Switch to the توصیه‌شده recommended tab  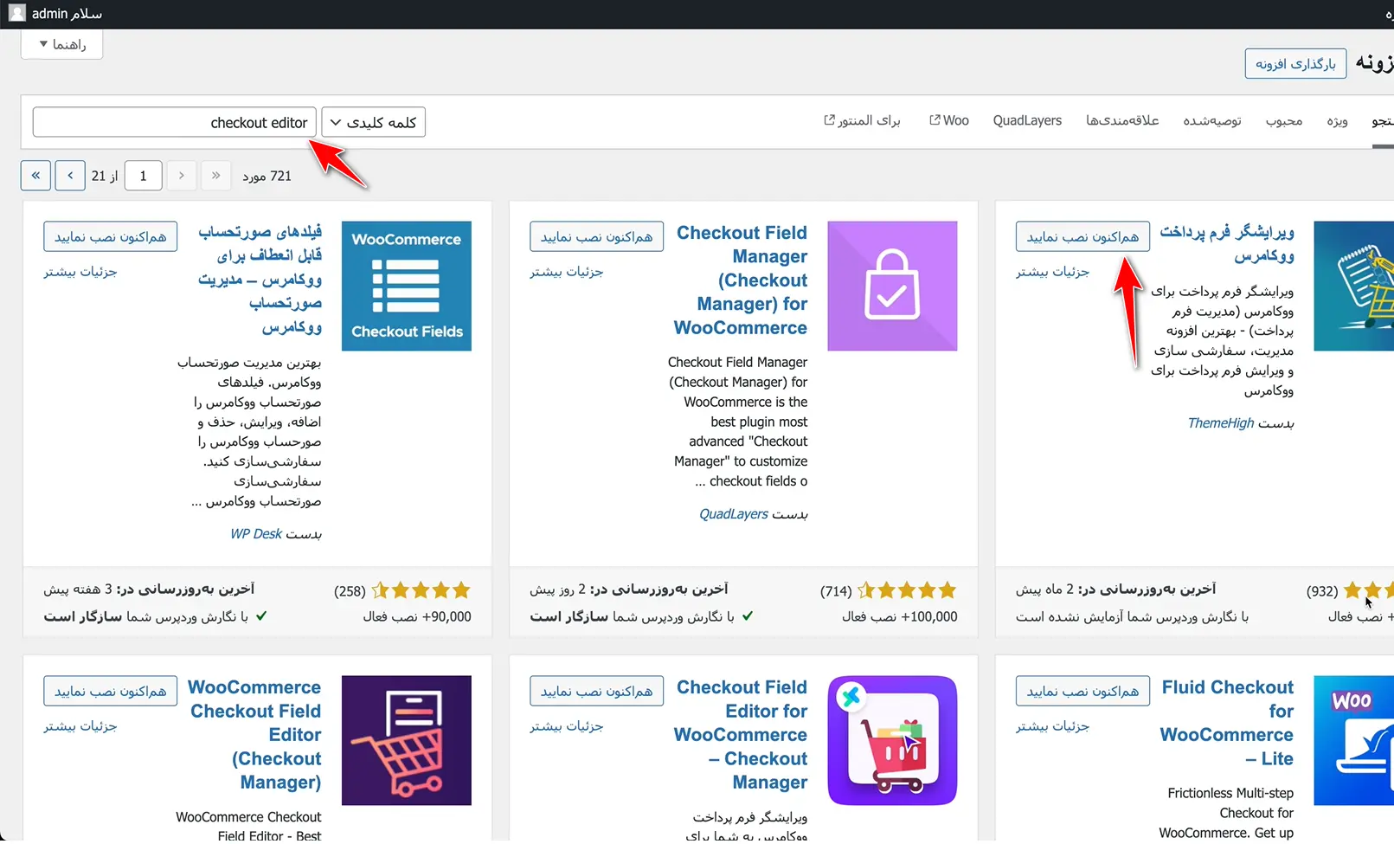point(1212,120)
